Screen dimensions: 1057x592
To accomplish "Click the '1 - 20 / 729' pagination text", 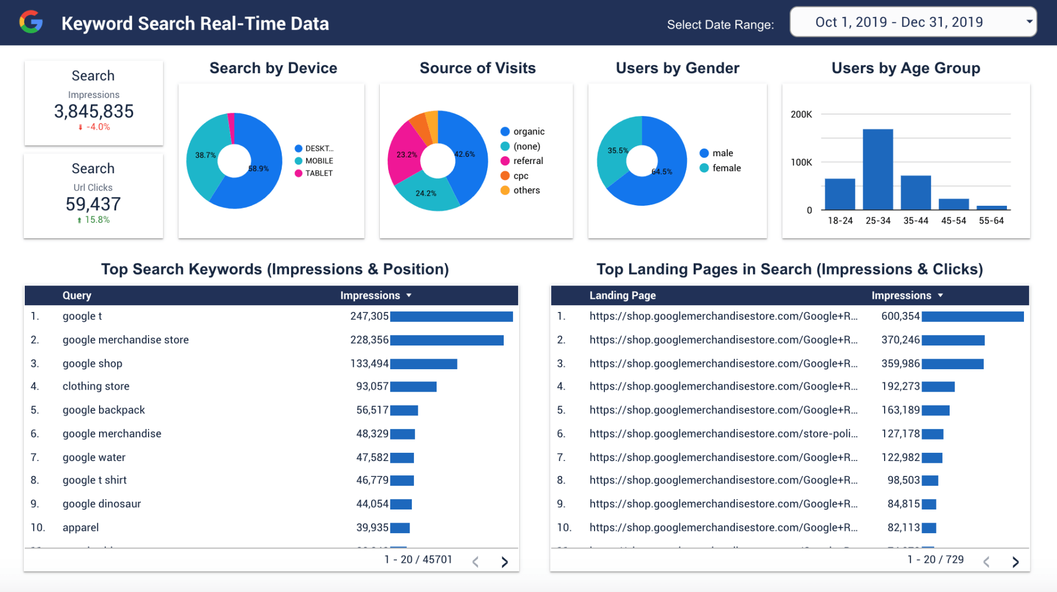I will coord(935,560).
